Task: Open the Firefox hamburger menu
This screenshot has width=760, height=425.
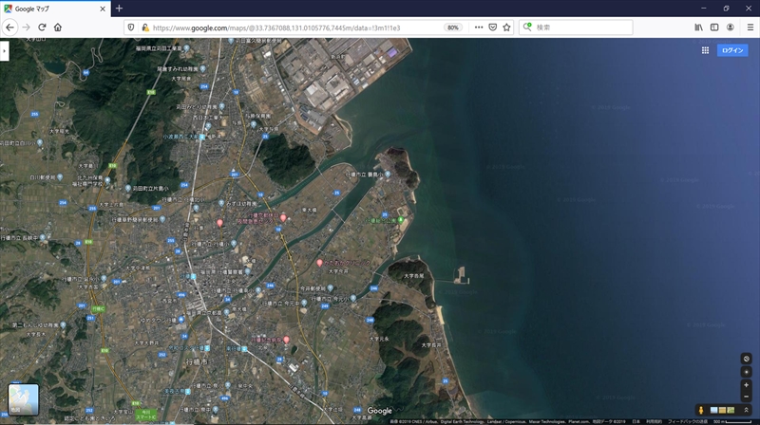Action: click(x=750, y=28)
